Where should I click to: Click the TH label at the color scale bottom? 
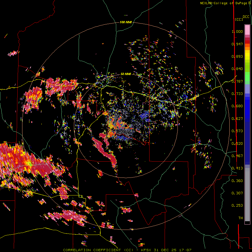(241, 218)
